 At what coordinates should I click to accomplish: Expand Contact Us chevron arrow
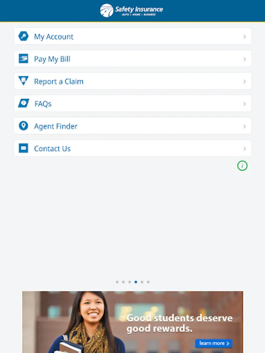click(x=245, y=149)
